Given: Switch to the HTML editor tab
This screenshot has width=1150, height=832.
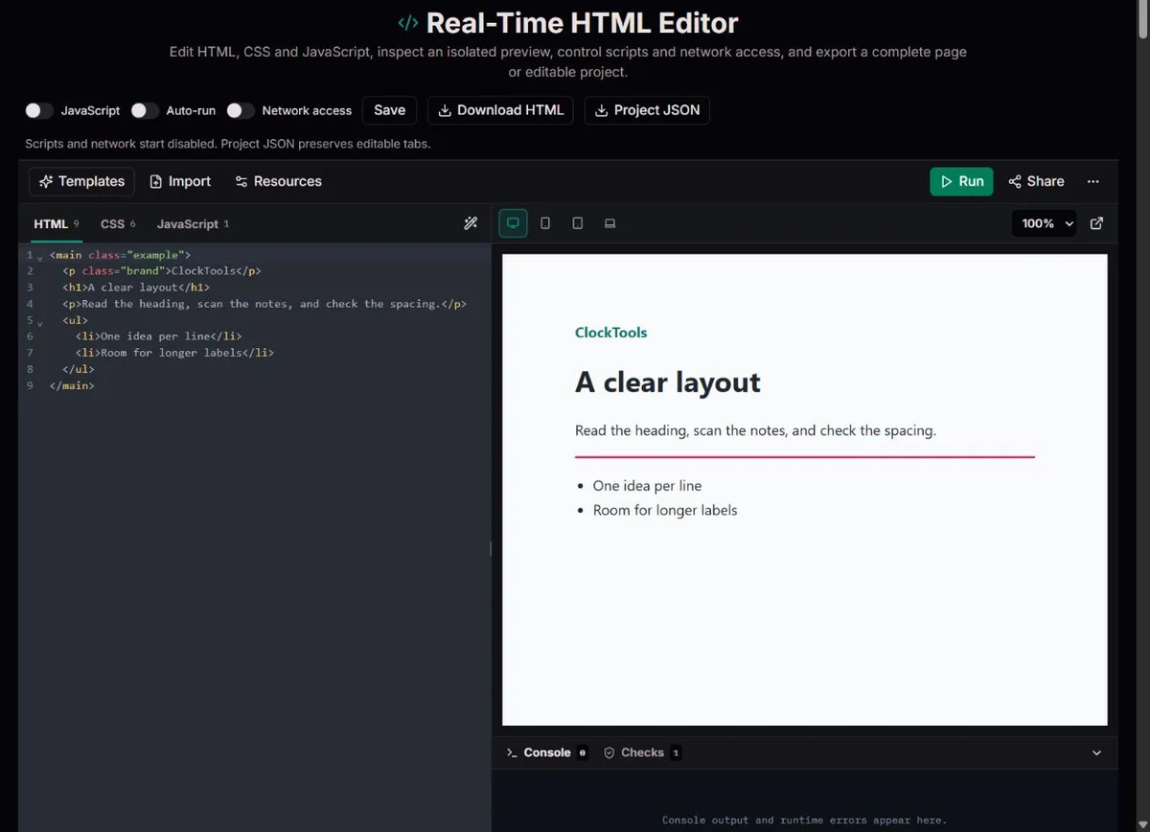Looking at the screenshot, I should (x=57, y=224).
